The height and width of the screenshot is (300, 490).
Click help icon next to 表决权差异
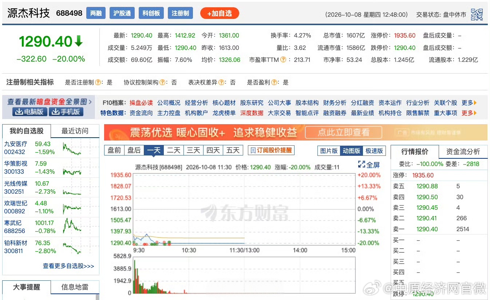[x=221, y=83]
